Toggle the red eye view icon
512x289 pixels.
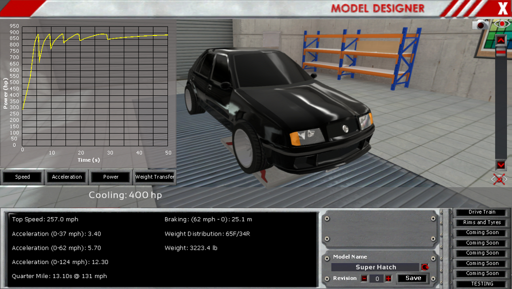[x=500, y=24]
